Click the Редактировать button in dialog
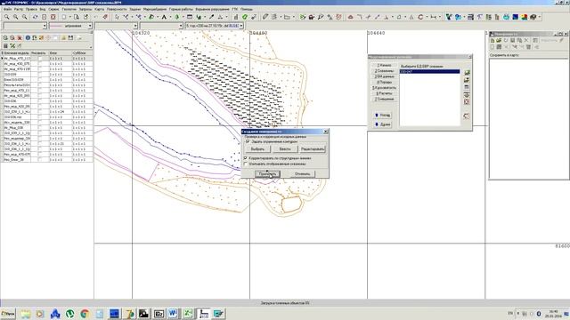 (313, 149)
